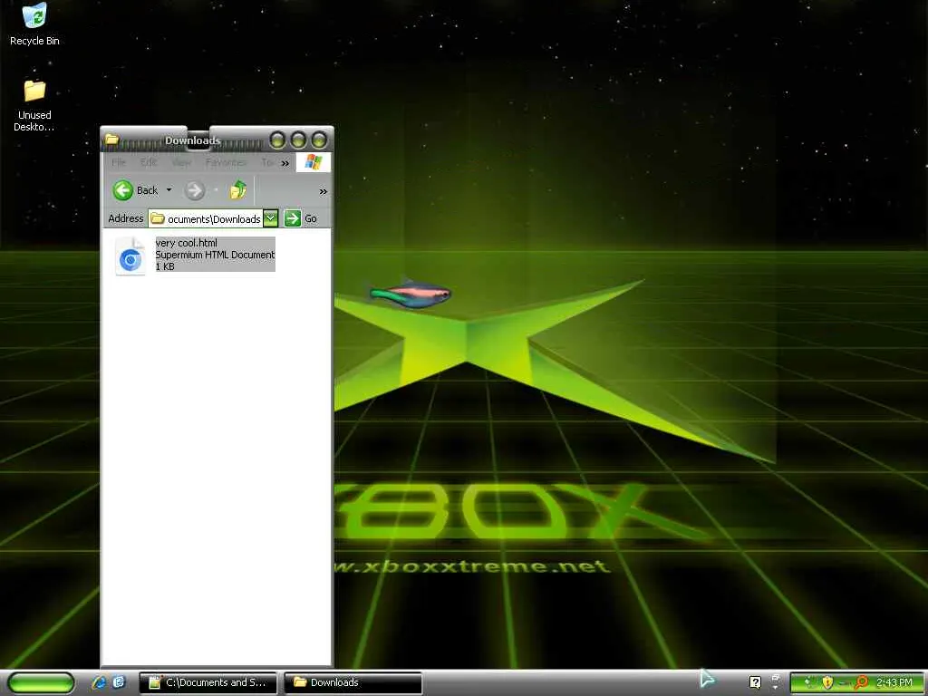Open the Back history dropdown arrow

[169, 190]
